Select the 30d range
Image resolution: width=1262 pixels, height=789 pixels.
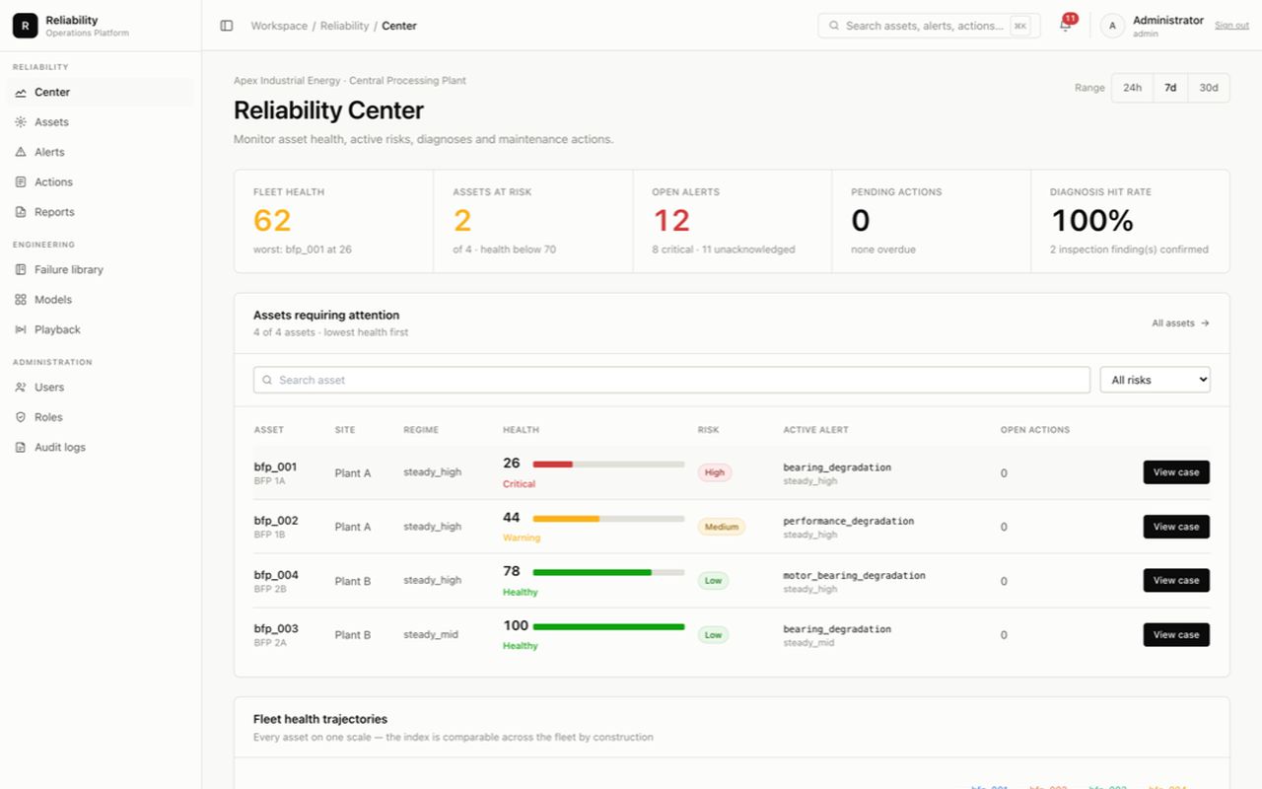coord(1209,88)
